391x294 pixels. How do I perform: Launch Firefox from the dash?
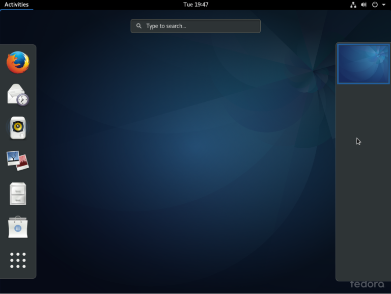coord(18,62)
